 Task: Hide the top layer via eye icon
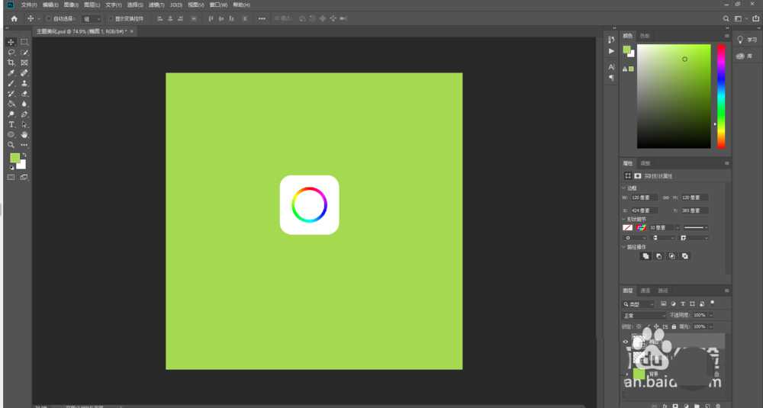(626, 342)
